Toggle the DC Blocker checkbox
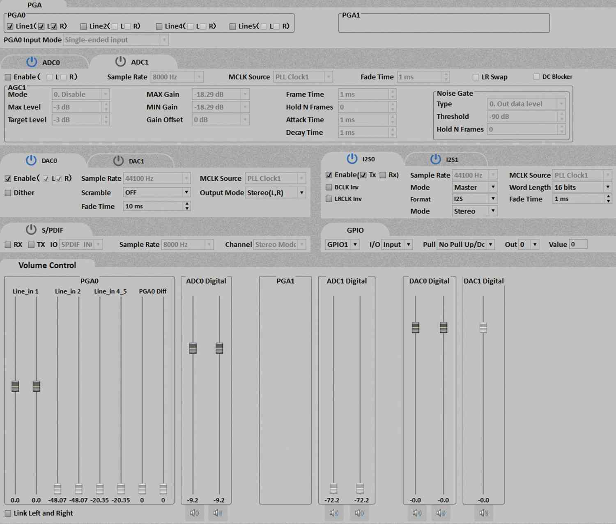The image size is (616, 524). [537, 76]
